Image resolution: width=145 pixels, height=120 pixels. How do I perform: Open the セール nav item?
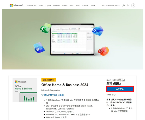pos(78,6)
